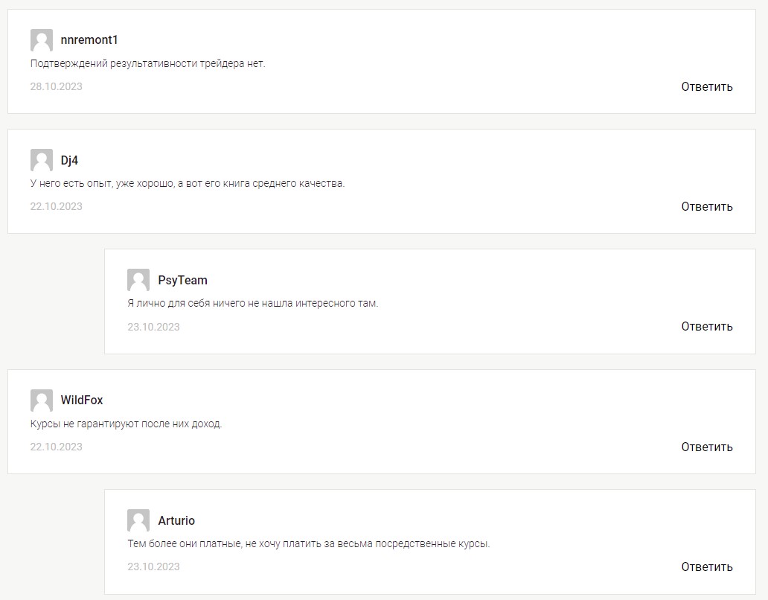Click Arturio's avatar icon
The width and height of the screenshot is (768, 600).
click(138, 520)
